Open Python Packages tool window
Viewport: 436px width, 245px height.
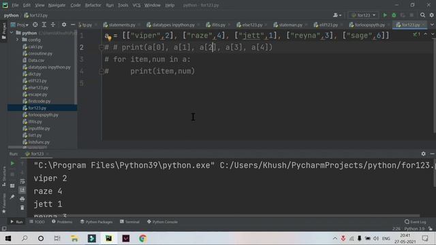pos(97,222)
